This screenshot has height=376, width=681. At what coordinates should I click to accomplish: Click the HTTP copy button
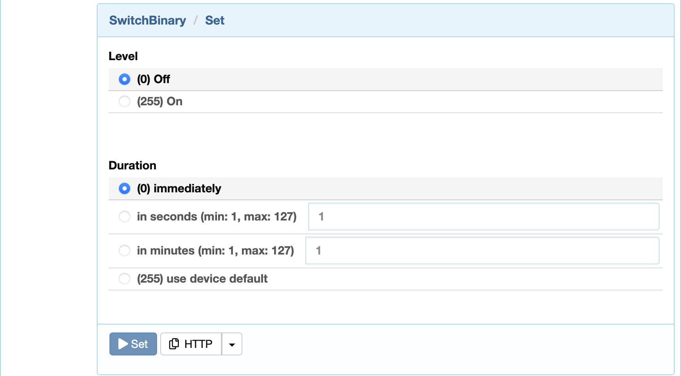tap(191, 344)
